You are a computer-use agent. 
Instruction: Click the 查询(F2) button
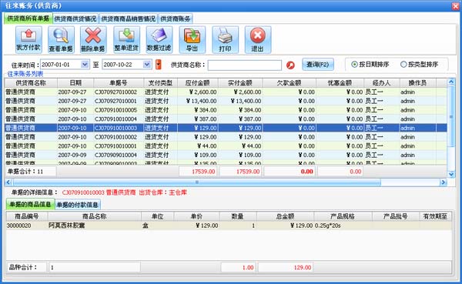(x=317, y=64)
